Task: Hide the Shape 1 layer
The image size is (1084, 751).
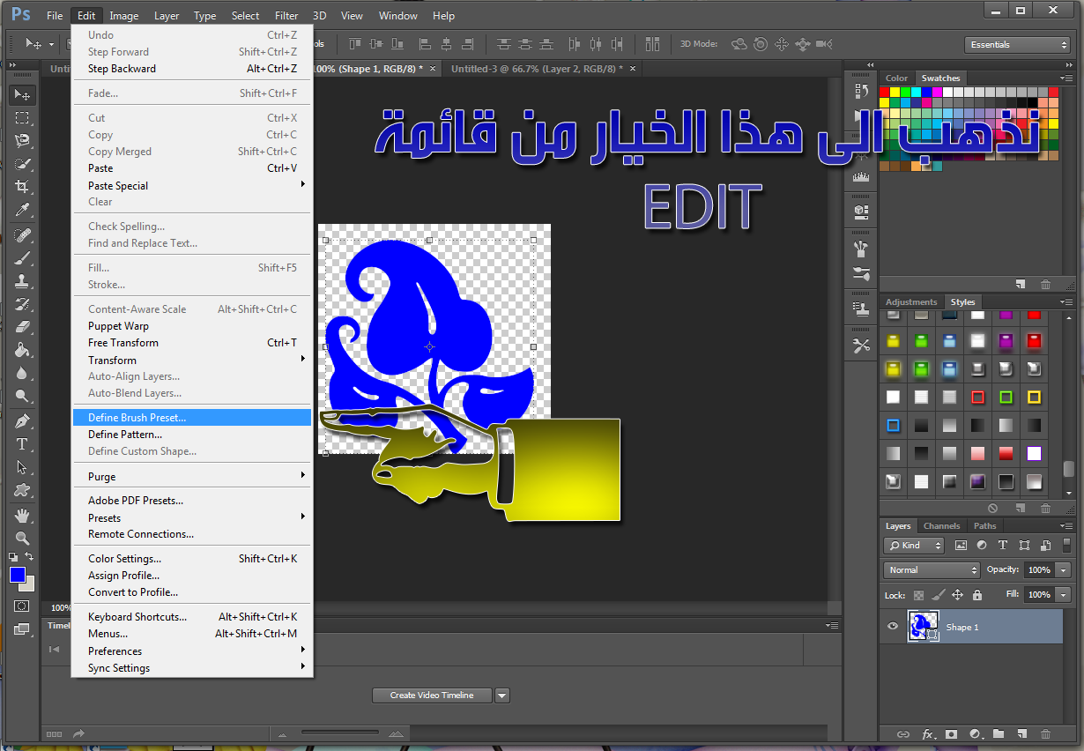Action: click(893, 627)
